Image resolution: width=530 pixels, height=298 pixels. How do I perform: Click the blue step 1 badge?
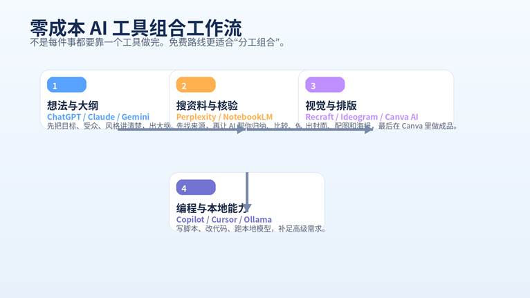tap(66, 85)
